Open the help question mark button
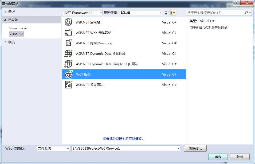The image size is (255, 164). tap(237, 3)
